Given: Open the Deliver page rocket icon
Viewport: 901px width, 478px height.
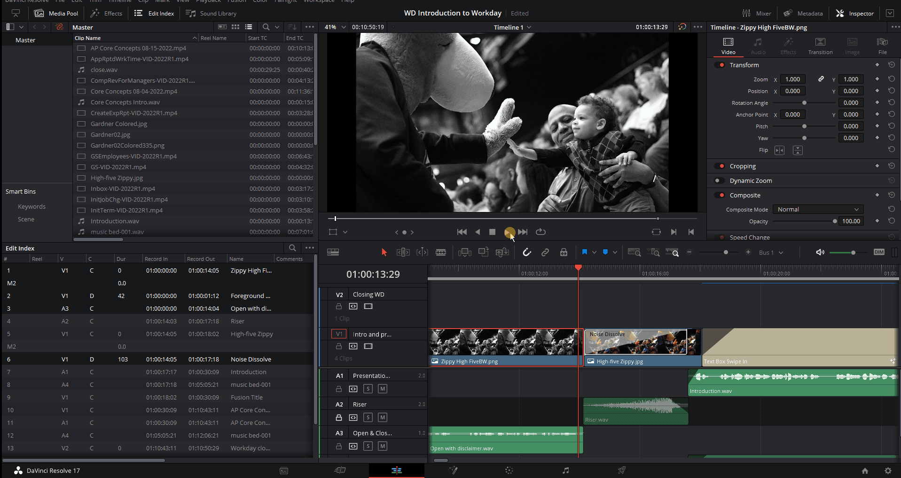Looking at the screenshot, I should [x=622, y=470].
